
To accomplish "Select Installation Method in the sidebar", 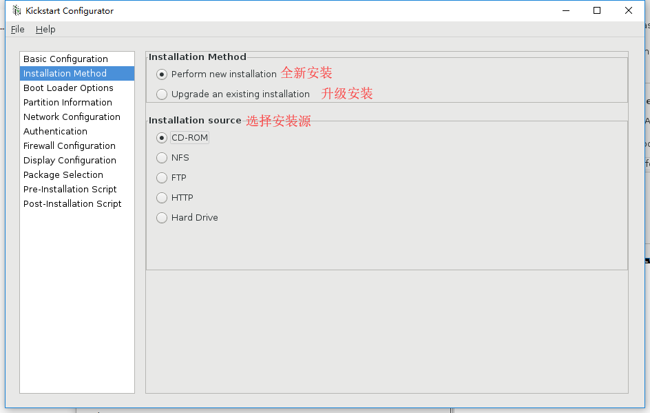I will point(77,74).
